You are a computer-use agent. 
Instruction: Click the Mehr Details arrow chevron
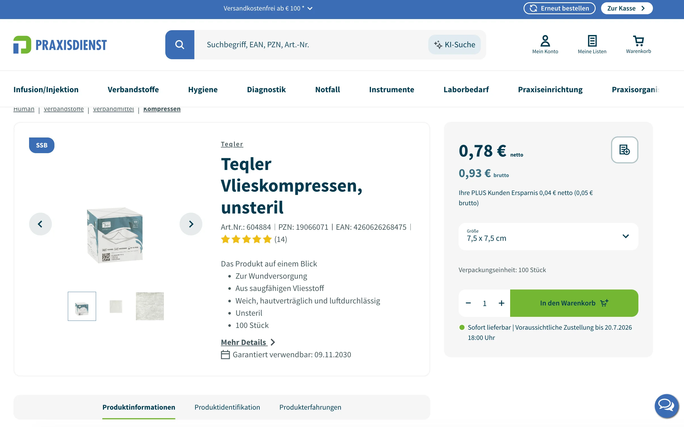click(273, 342)
